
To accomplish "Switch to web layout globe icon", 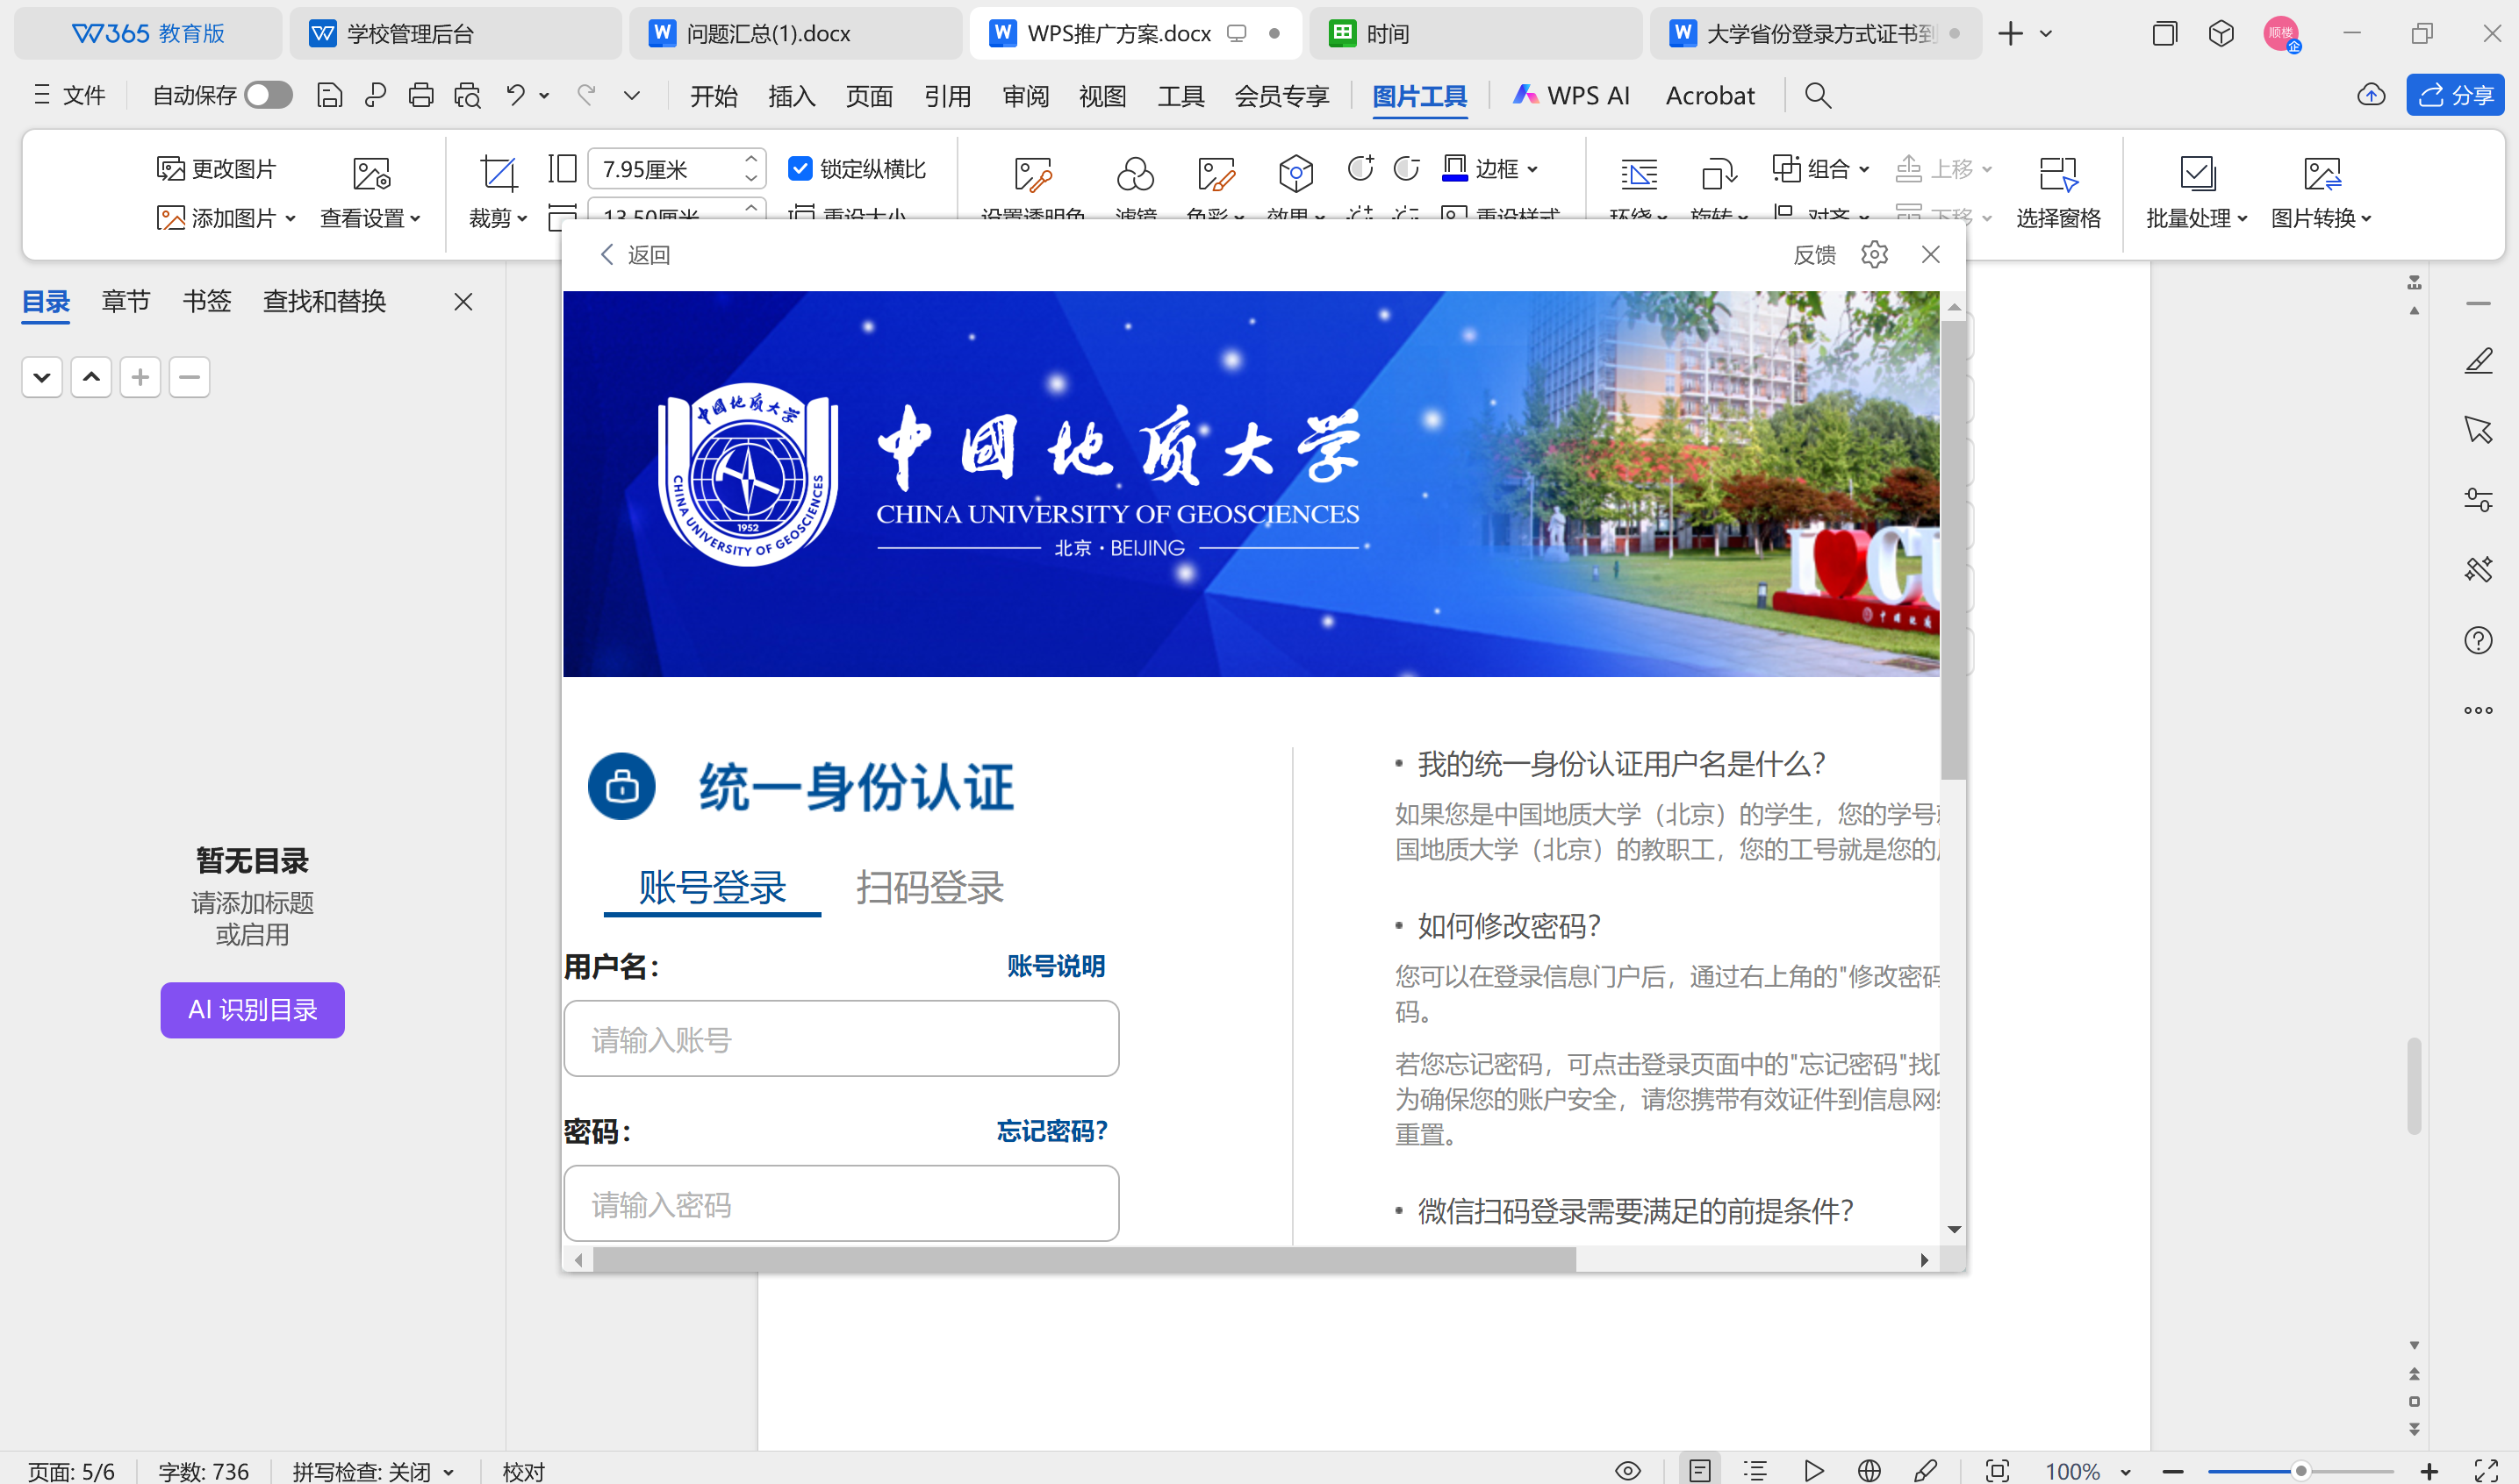I will pos(1869,1470).
